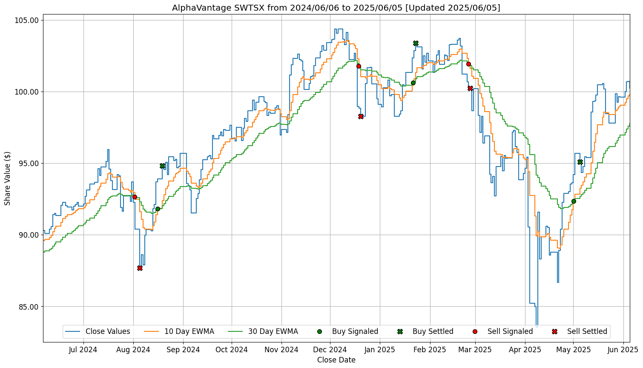Viewport: 643px width, 368px height.
Task: Click the 85.00 y-axis tick label
Action: coord(29,307)
